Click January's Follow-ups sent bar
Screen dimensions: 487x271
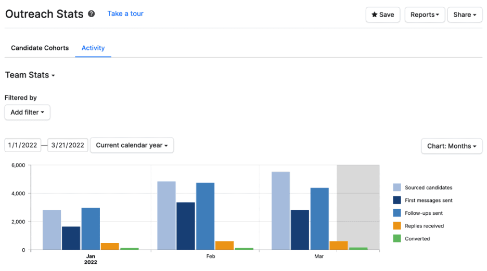(x=91, y=229)
